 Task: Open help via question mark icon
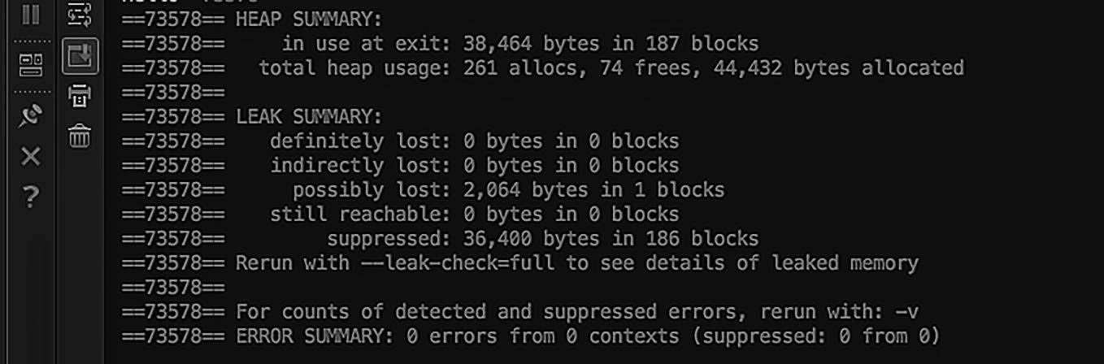(30, 196)
